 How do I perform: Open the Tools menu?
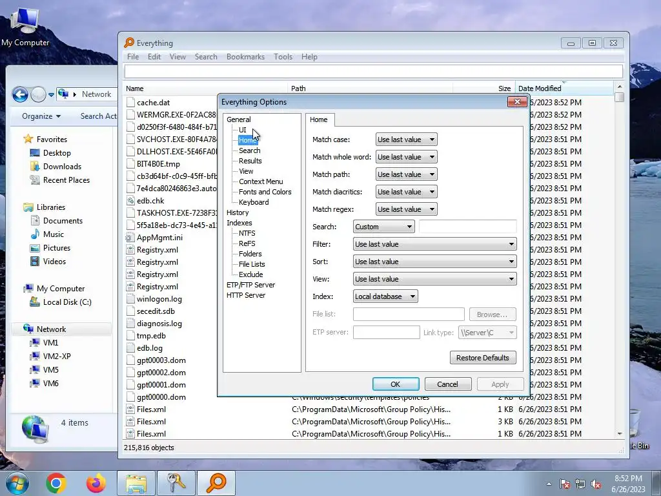[x=283, y=57]
